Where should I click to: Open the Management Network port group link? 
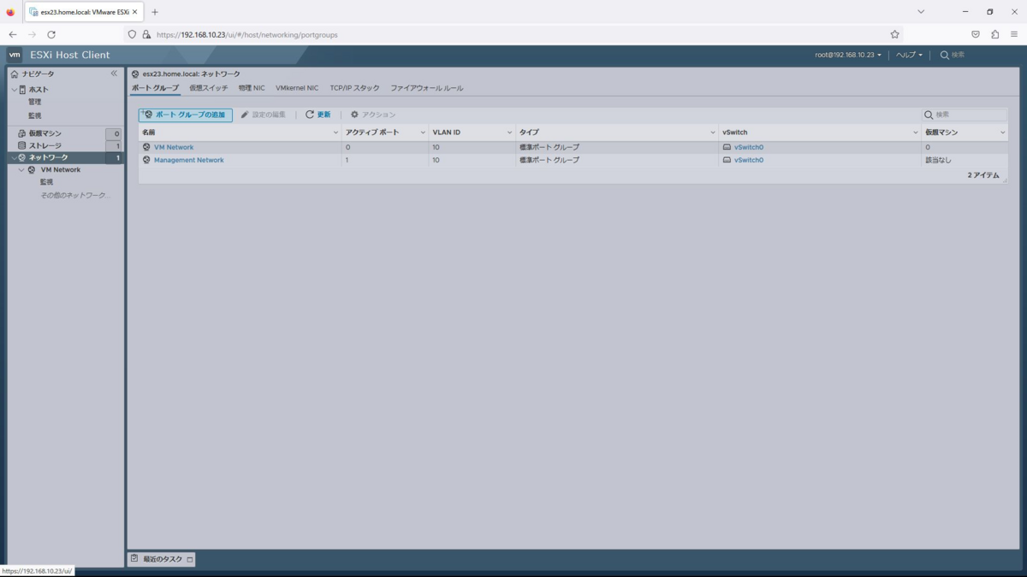pos(189,160)
